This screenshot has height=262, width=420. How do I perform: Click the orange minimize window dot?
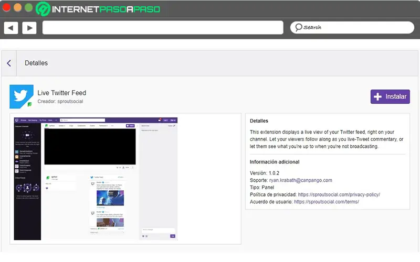(17, 7)
